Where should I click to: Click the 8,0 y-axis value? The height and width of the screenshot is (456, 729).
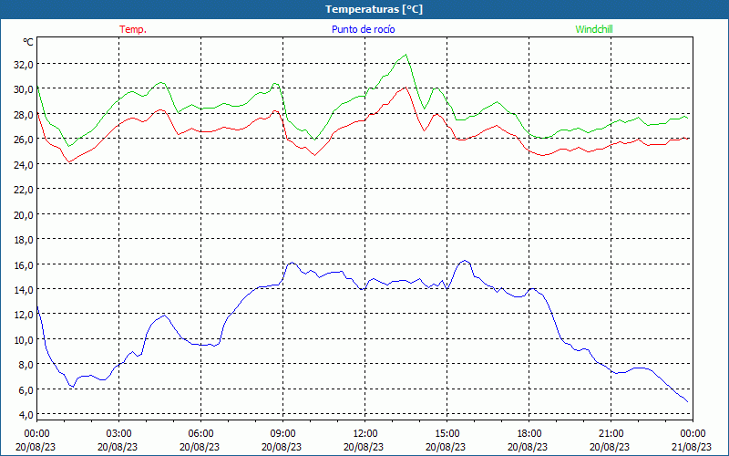pos(26,366)
